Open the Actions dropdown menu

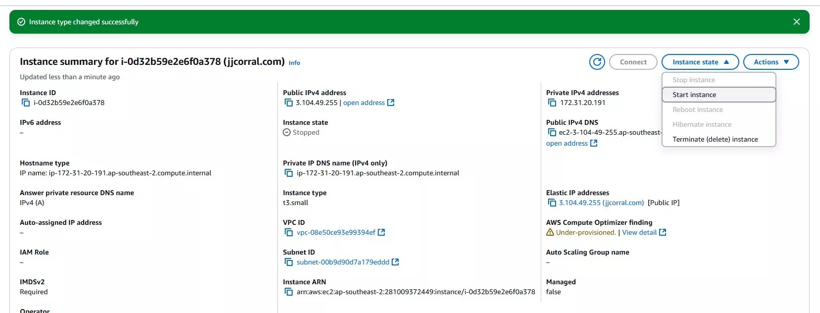(x=770, y=62)
